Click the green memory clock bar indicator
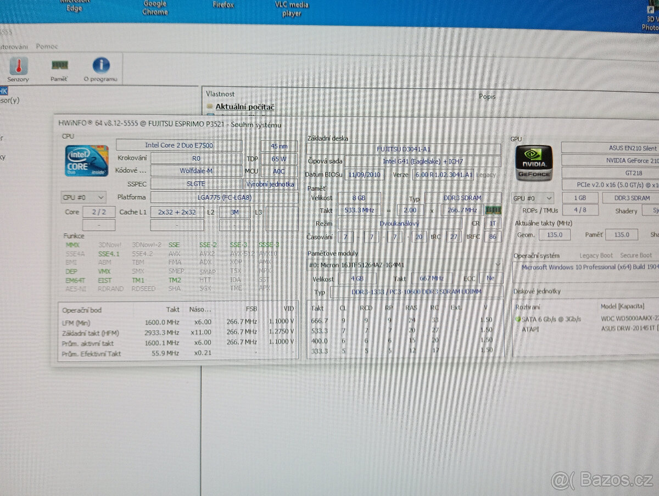Viewport: 659px width, 496px height. point(492,210)
